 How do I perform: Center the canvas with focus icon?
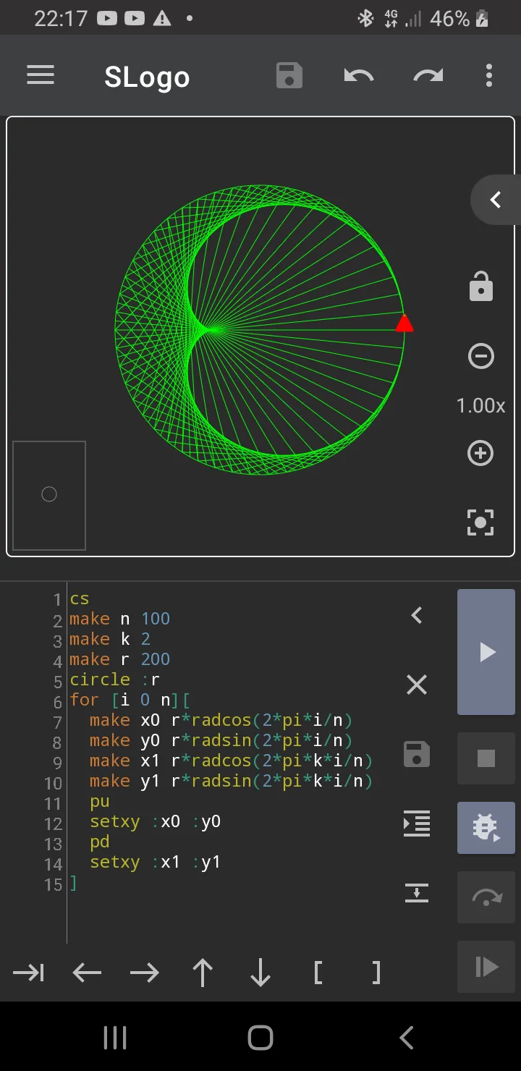[481, 522]
